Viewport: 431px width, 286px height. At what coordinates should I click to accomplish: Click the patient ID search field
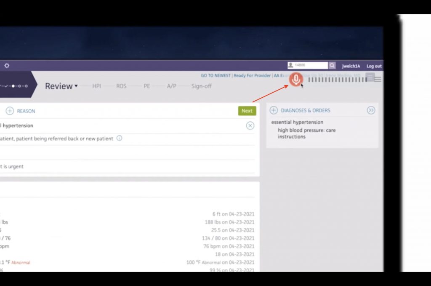310,66
